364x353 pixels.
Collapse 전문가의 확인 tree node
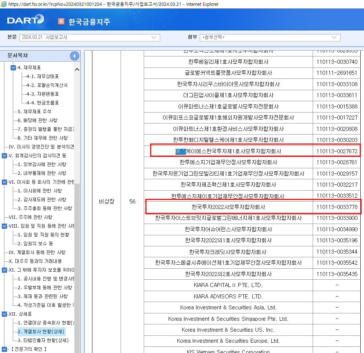pos(4,349)
